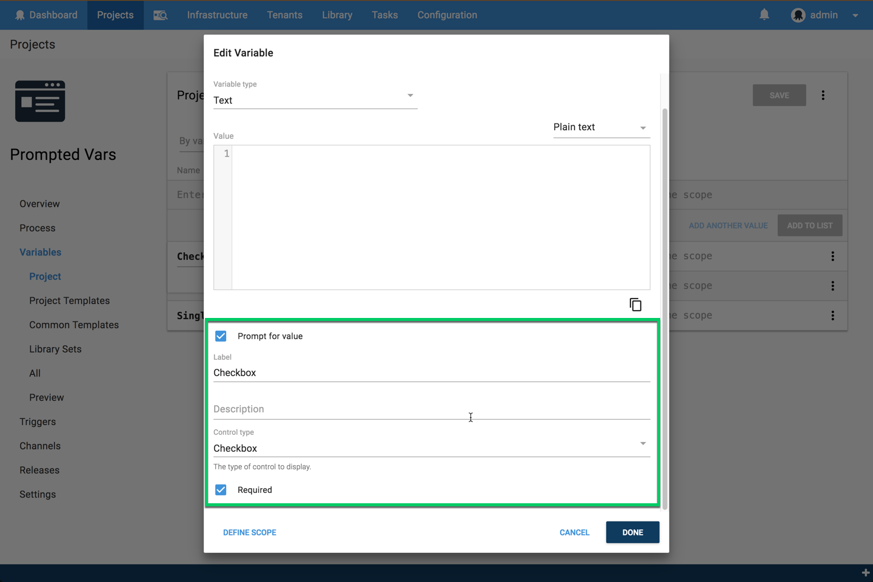Open the overflow menu beside SAVE
This screenshot has height=582, width=873.
click(x=823, y=95)
